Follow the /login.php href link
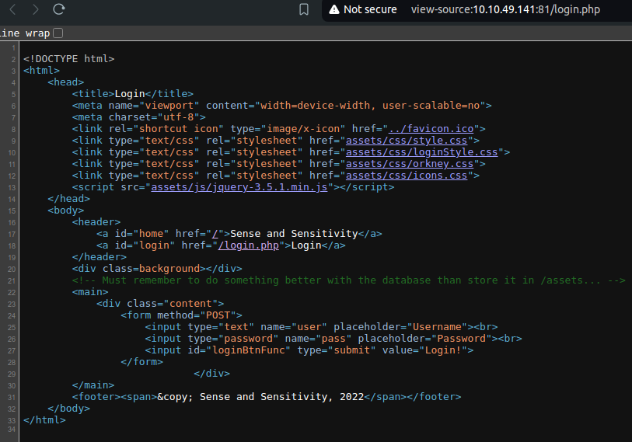 [x=250, y=245]
